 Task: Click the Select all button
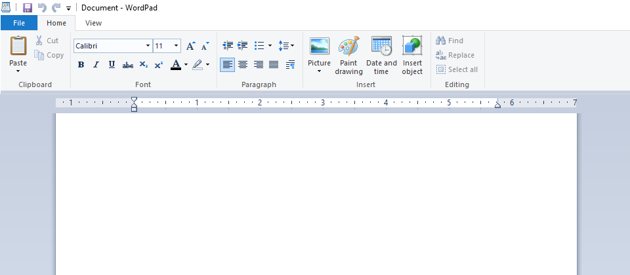coord(457,69)
